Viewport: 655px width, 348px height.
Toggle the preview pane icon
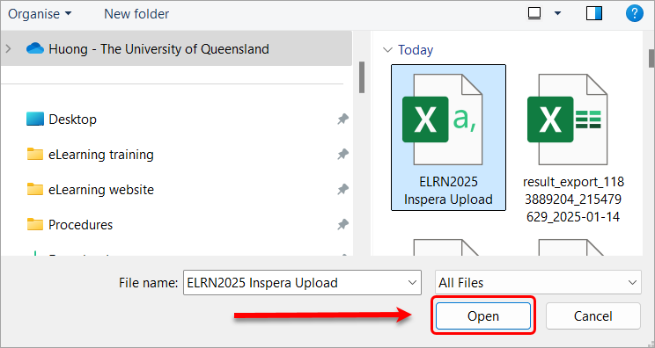point(594,14)
